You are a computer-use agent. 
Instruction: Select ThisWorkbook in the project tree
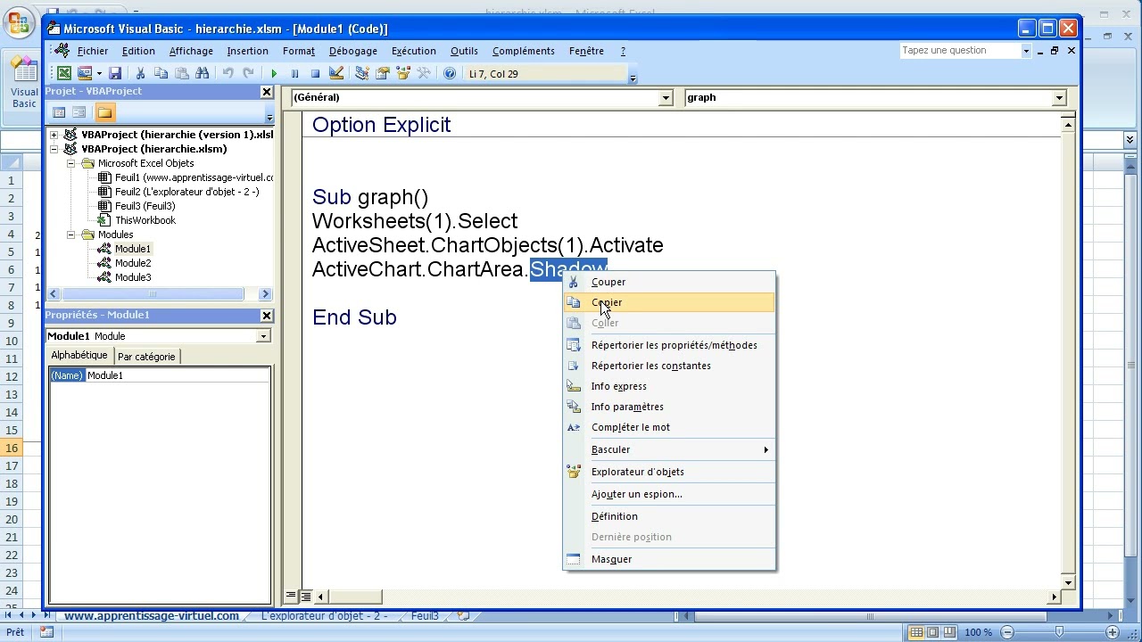pyautogui.click(x=145, y=220)
